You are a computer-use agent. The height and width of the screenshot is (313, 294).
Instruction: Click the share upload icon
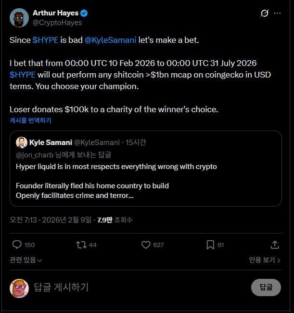coord(275,245)
